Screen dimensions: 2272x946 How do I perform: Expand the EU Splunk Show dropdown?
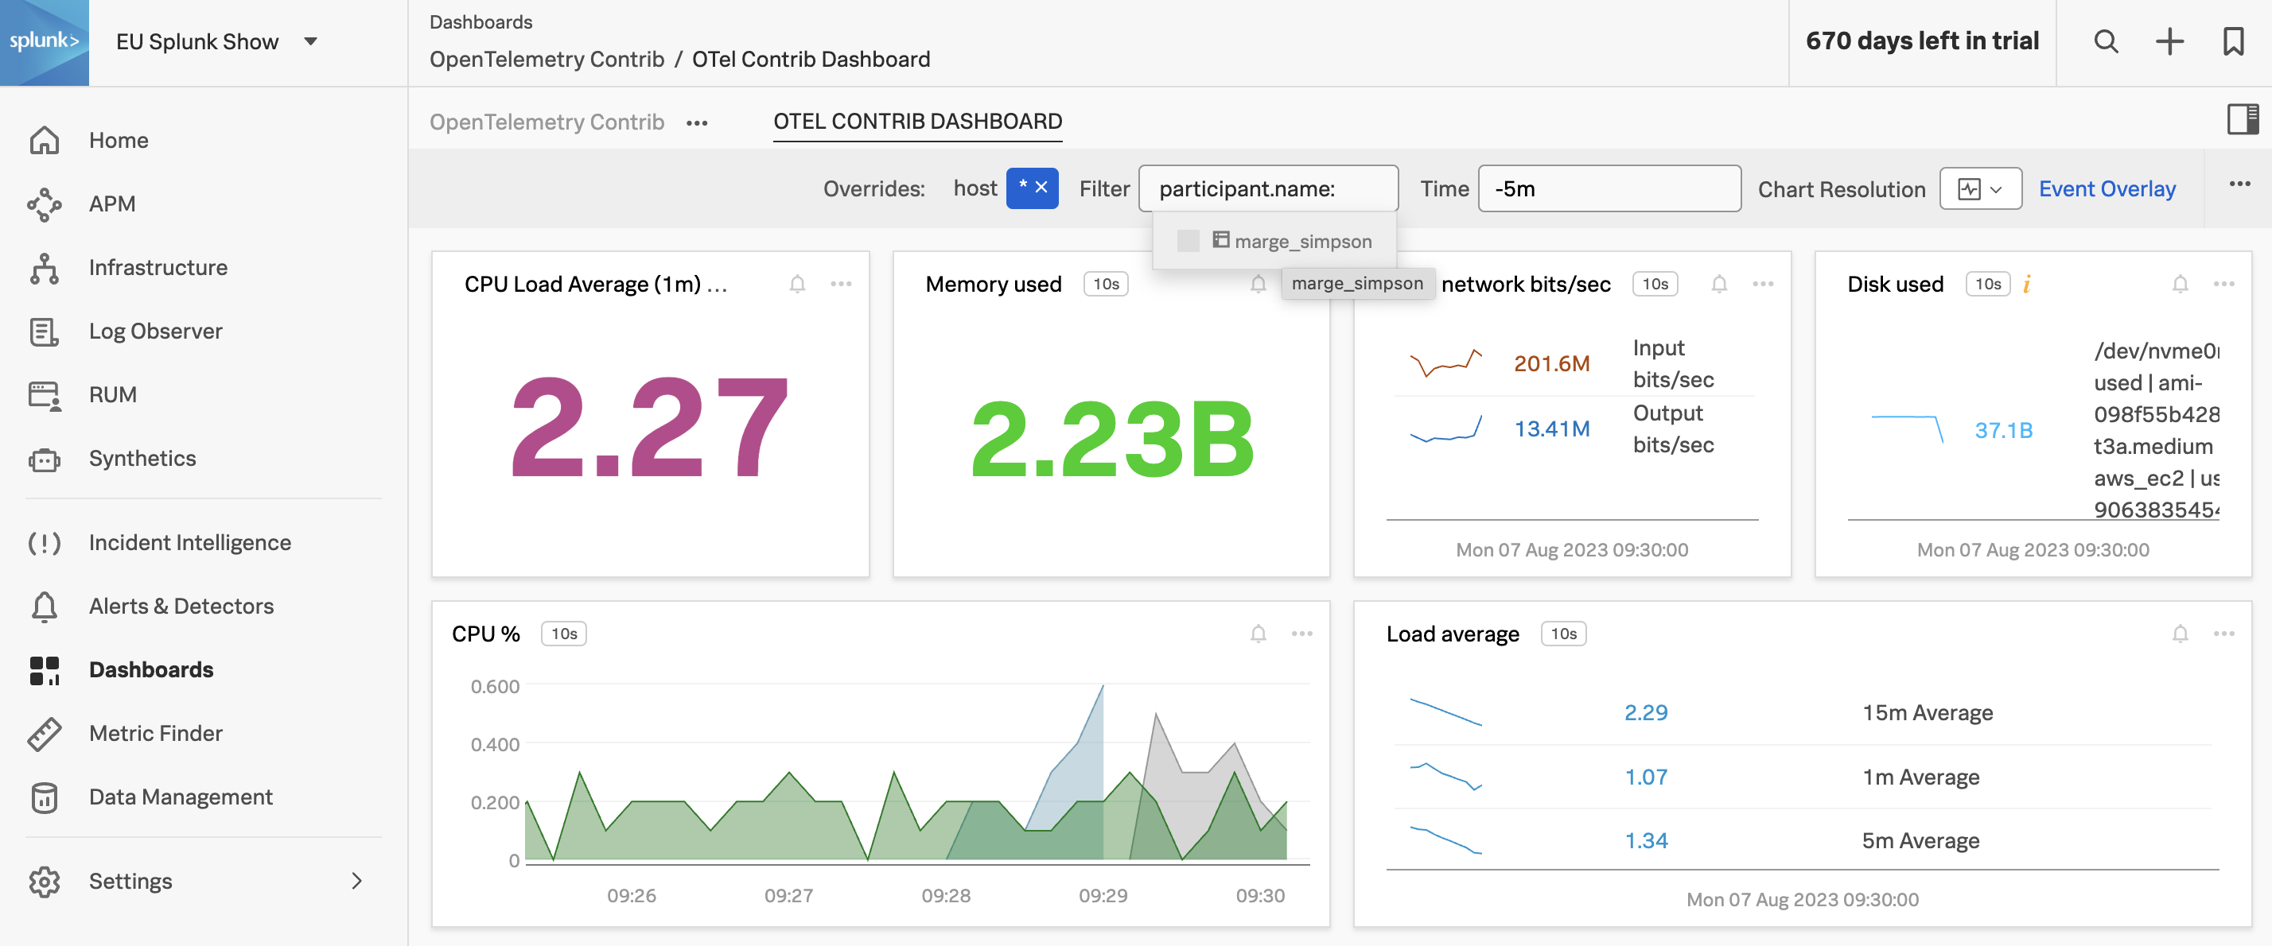310,41
